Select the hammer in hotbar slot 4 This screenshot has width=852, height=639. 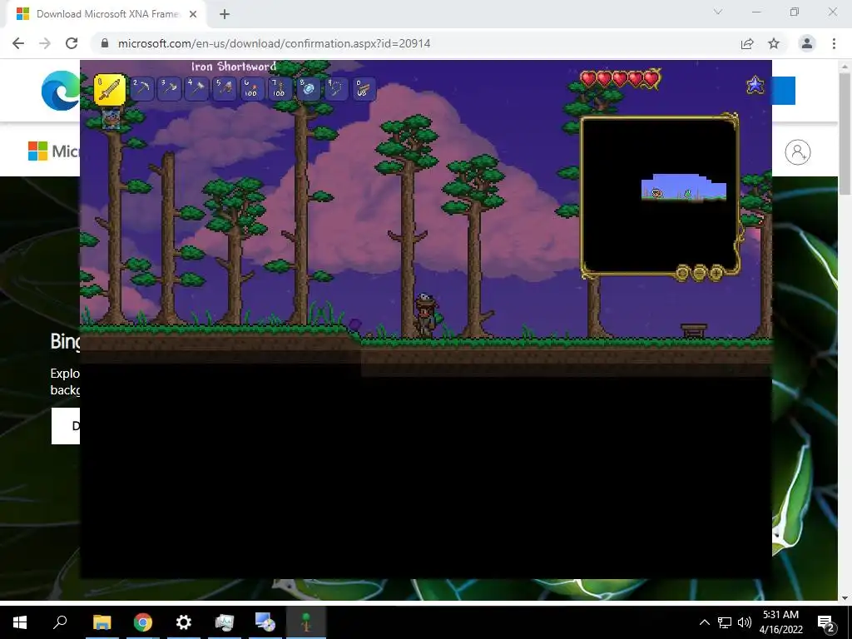(x=196, y=88)
